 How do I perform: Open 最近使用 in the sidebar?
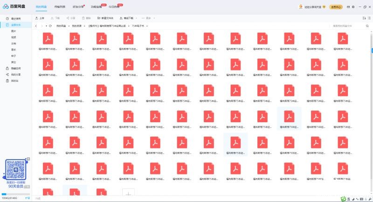point(16,19)
